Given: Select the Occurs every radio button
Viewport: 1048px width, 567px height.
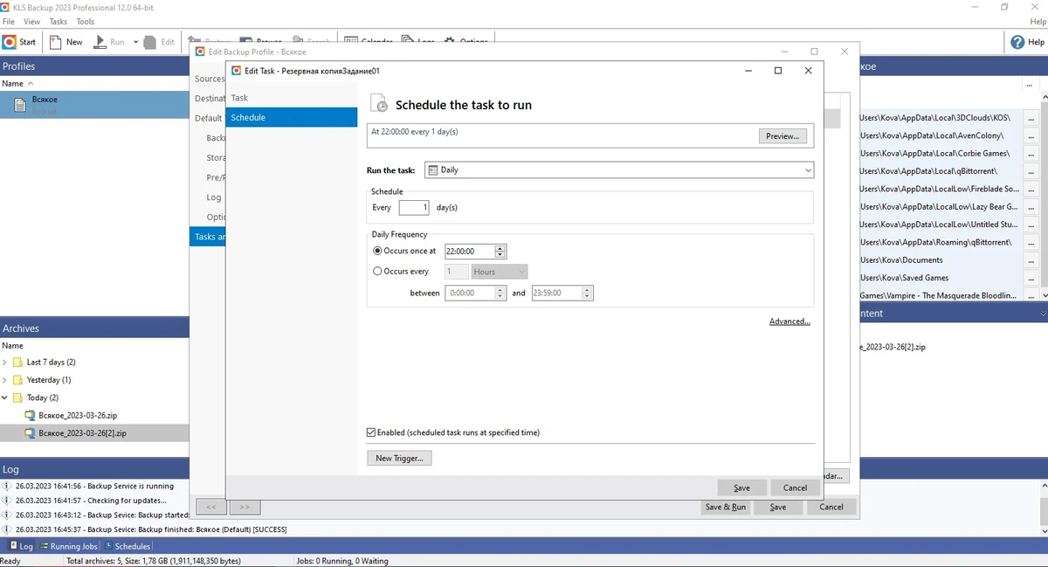Looking at the screenshot, I should [x=377, y=272].
